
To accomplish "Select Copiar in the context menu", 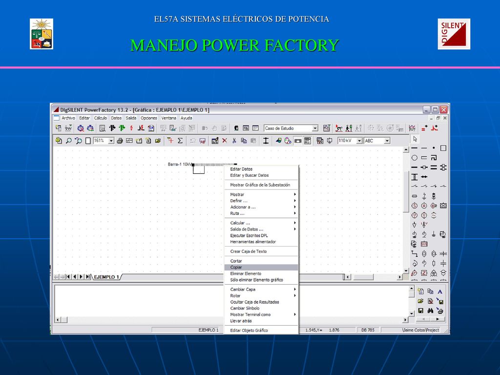I will [261, 267].
